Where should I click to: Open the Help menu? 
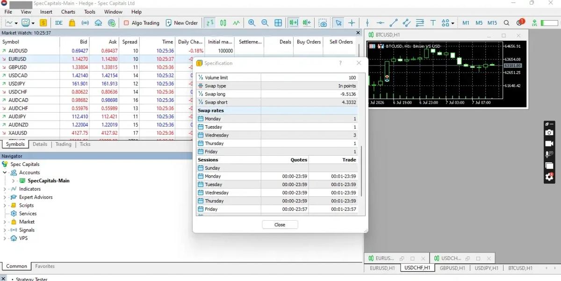137,12
